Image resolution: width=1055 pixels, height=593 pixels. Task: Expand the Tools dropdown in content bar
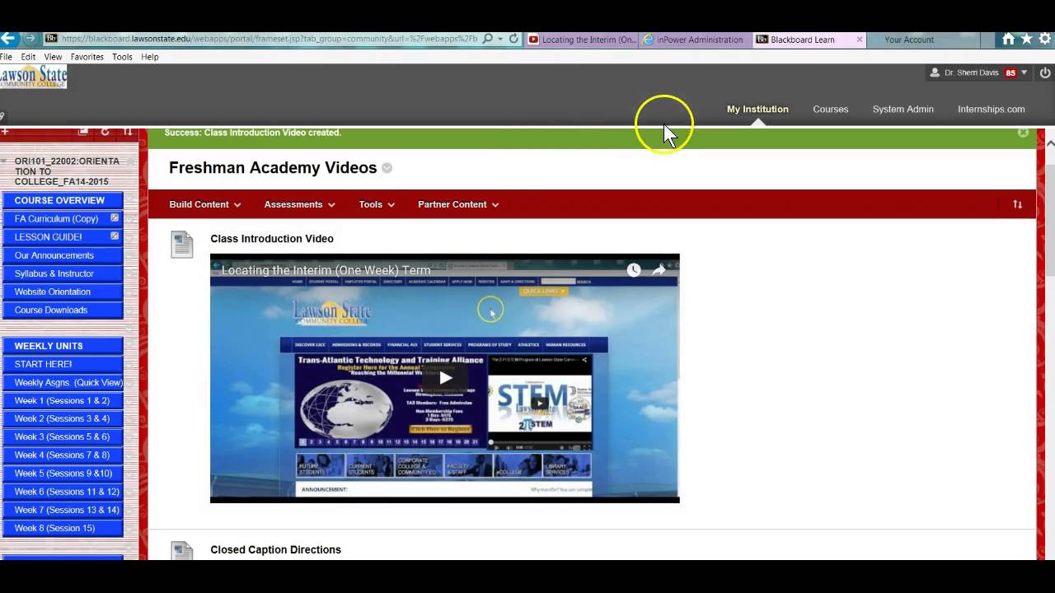tap(377, 204)
